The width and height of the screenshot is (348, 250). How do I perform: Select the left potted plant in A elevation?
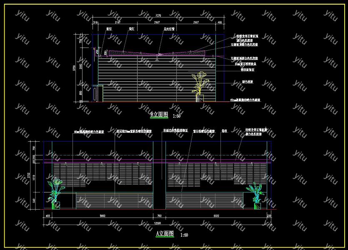(55, 193)
